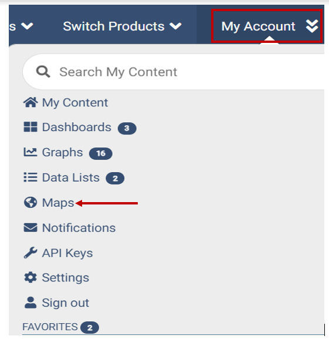The image size is (329, 339).
Task: Focus the Search My Content field
Action: [174, 72]
